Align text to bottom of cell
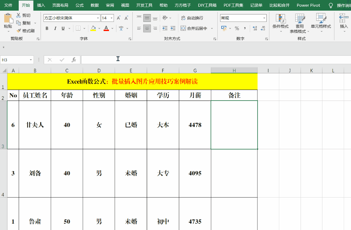 tap(155, 18)
